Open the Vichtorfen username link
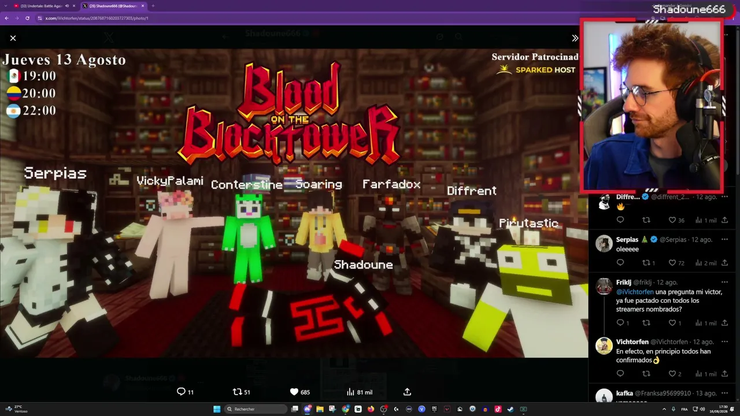Image resolution: width=740 pixels, height=416 pixels. (x=632, y=342)
